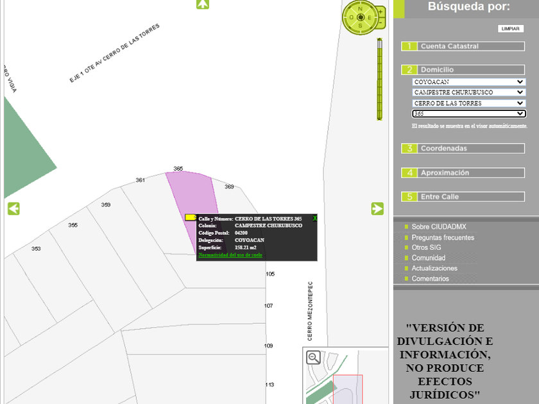Expand the Entre Calle search section
Image resolution: width=539 pixels, height=404 pixels.
[463, 197]
